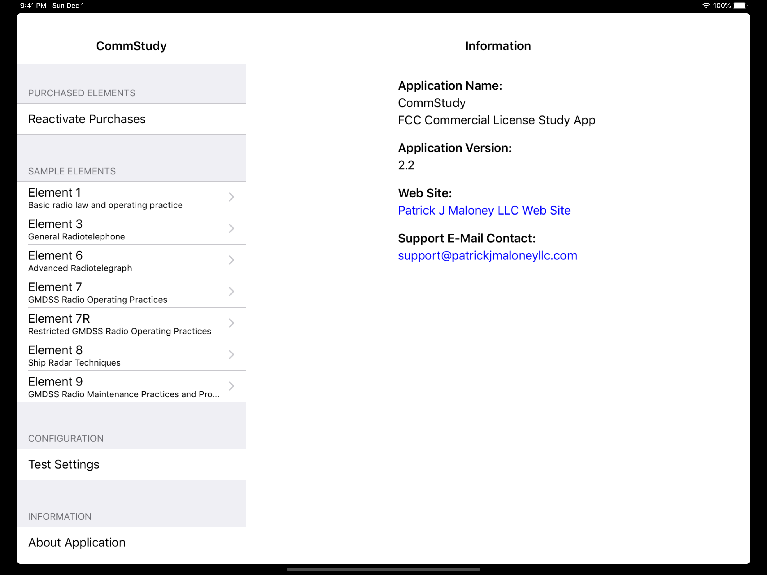Open Element 6 disclosure chevron
This screenshot has height=575, width=767.
pos(231,260)
